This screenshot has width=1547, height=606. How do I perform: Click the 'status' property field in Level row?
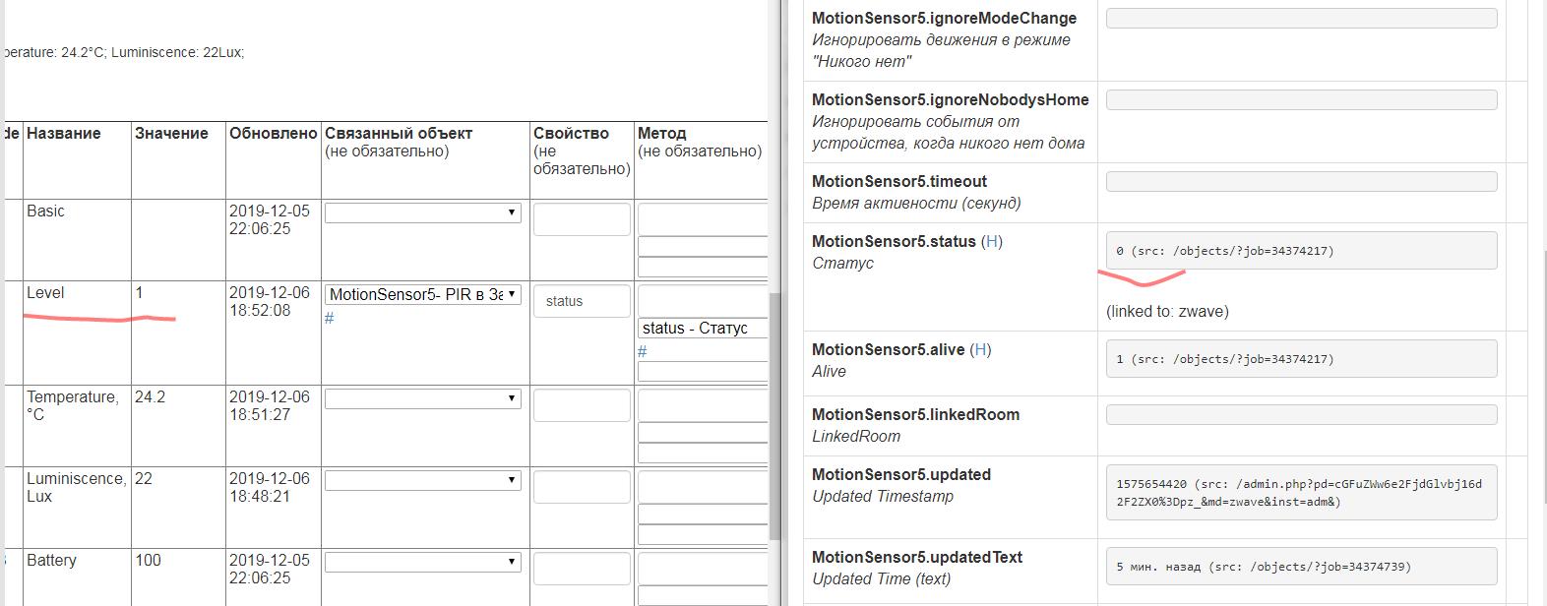pyautogui.click(x=582, y=301)
